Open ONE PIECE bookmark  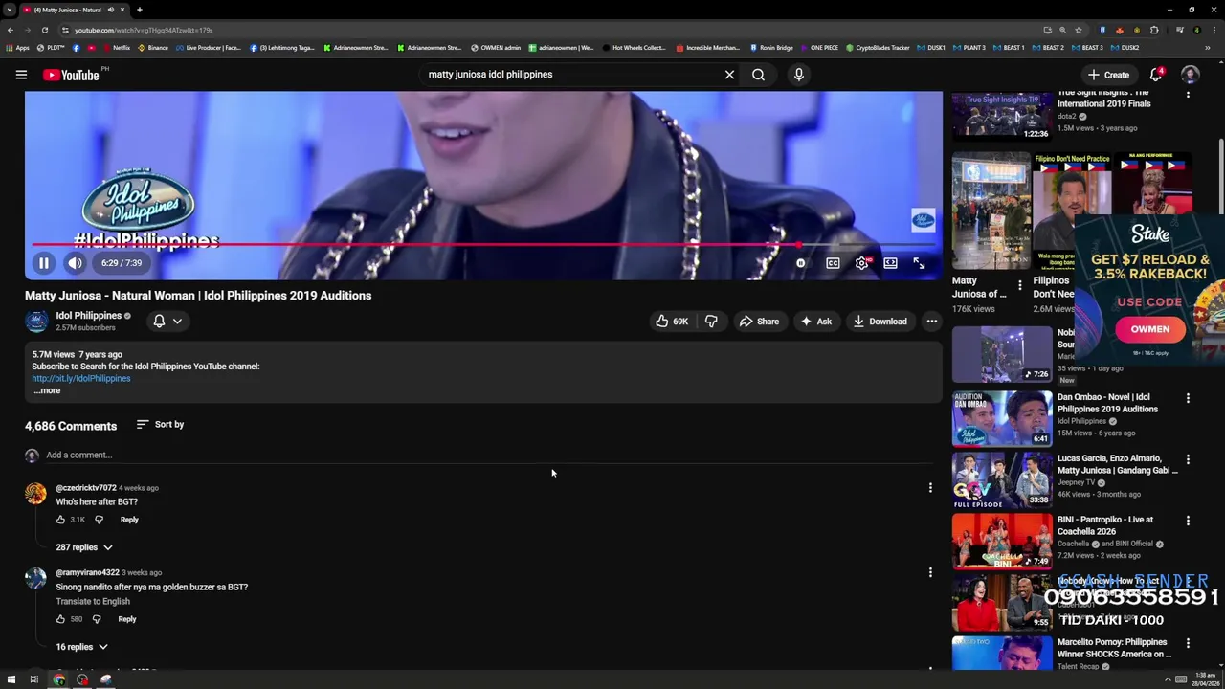[819, 47]
